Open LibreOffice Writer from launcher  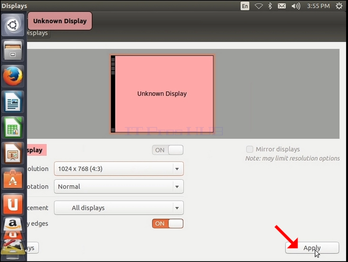point(13,102)
